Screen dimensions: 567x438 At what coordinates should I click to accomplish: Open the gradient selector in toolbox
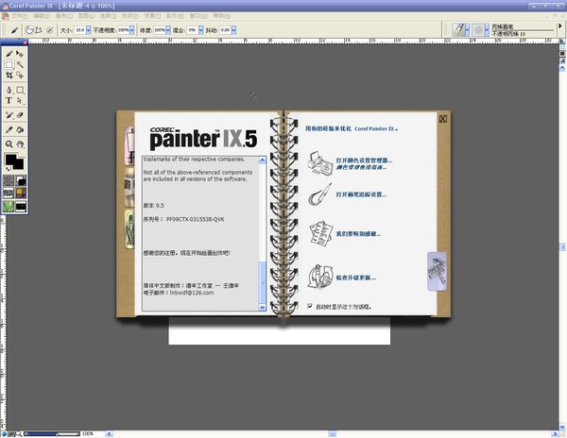(21, 180)
